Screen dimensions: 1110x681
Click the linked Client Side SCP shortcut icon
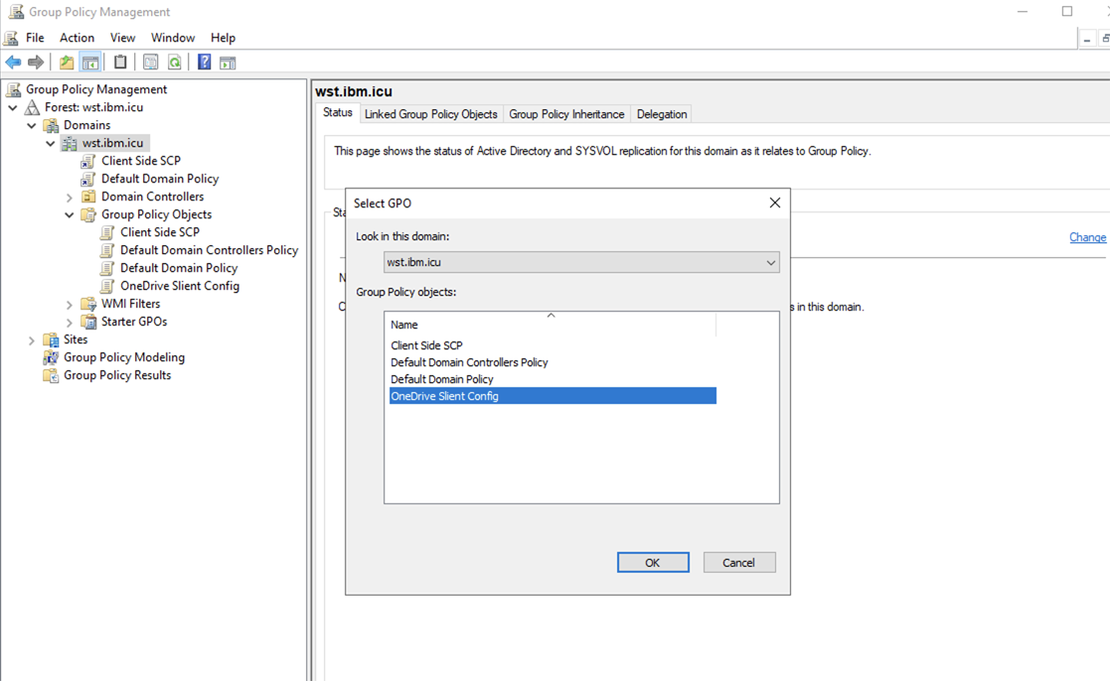87,161
